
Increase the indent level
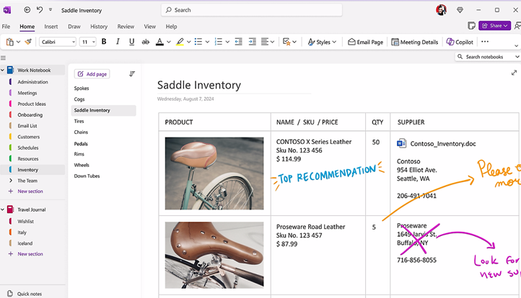(x=253, y=42)
